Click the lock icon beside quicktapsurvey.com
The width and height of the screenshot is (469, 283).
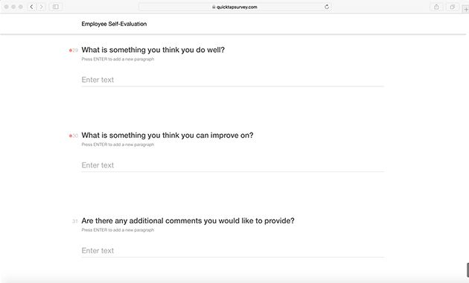(x=214, y=7)
